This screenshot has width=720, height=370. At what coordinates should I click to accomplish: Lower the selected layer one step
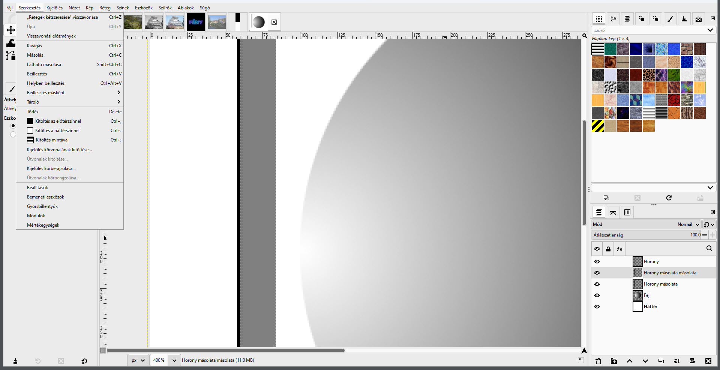[x=645, y=361]
